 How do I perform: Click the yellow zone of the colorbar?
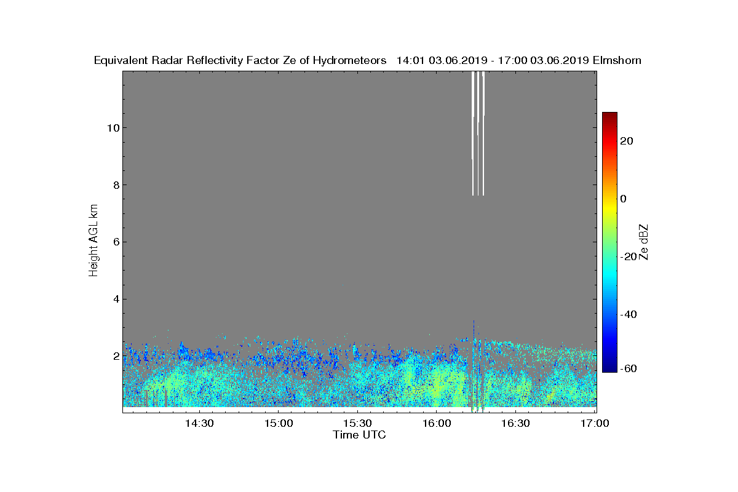click(609, 209)
